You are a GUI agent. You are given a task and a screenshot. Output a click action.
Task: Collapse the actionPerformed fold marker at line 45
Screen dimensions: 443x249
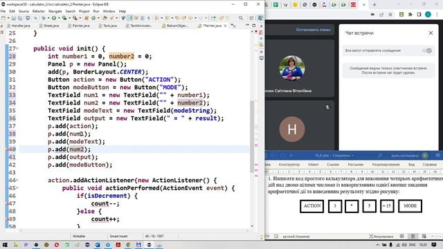pyautogui.click(x=17, y=188)
